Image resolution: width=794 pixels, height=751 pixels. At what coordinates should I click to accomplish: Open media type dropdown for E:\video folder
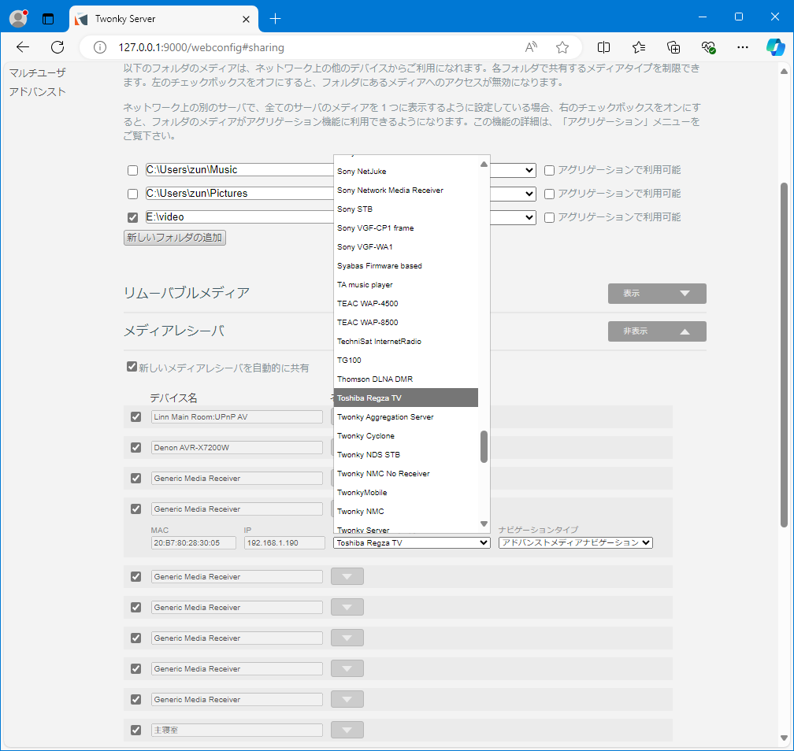point(513,217)
